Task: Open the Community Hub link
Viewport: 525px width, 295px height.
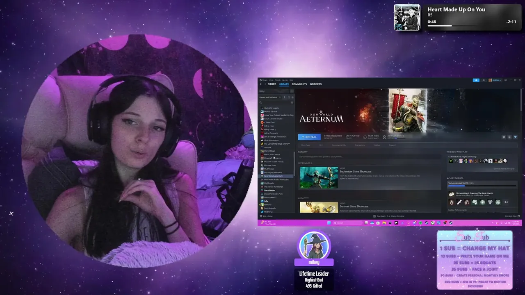Action: pyautogui.click(x=339, y=145)
